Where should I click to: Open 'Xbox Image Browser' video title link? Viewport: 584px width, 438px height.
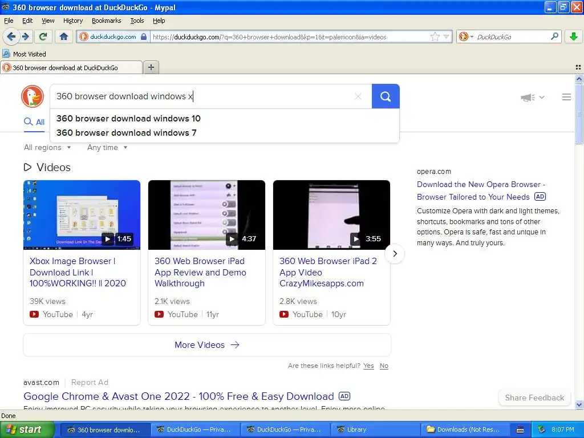[78, 272]
